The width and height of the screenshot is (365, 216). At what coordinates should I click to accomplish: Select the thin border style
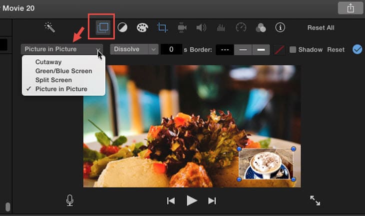243,49
